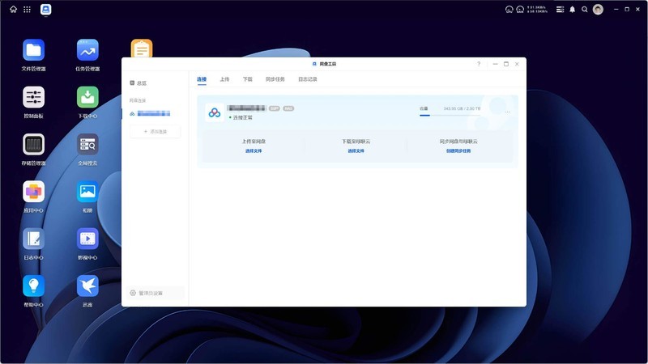Viewport: 648px width, 364px height.
Task: Switch to the 连接 tab
Action: (x=202, y=79)
